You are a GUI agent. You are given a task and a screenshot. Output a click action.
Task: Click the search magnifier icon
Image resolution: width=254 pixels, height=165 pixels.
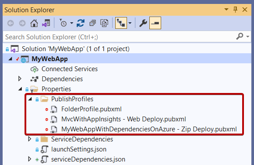click(240, 36)
